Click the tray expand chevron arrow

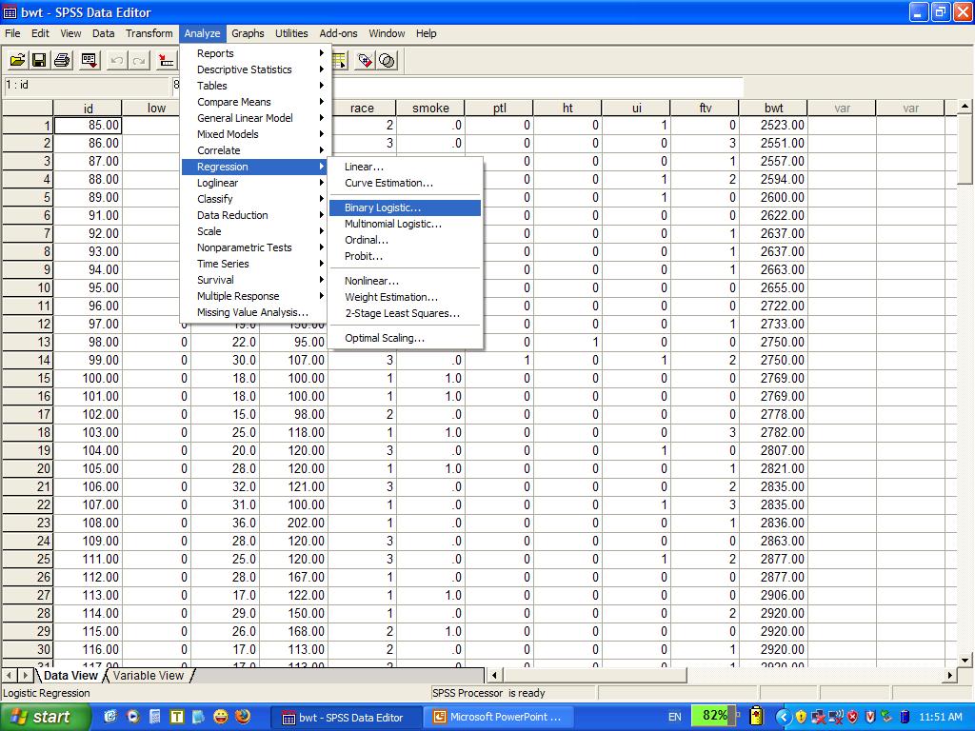click(x=784, y=717)
